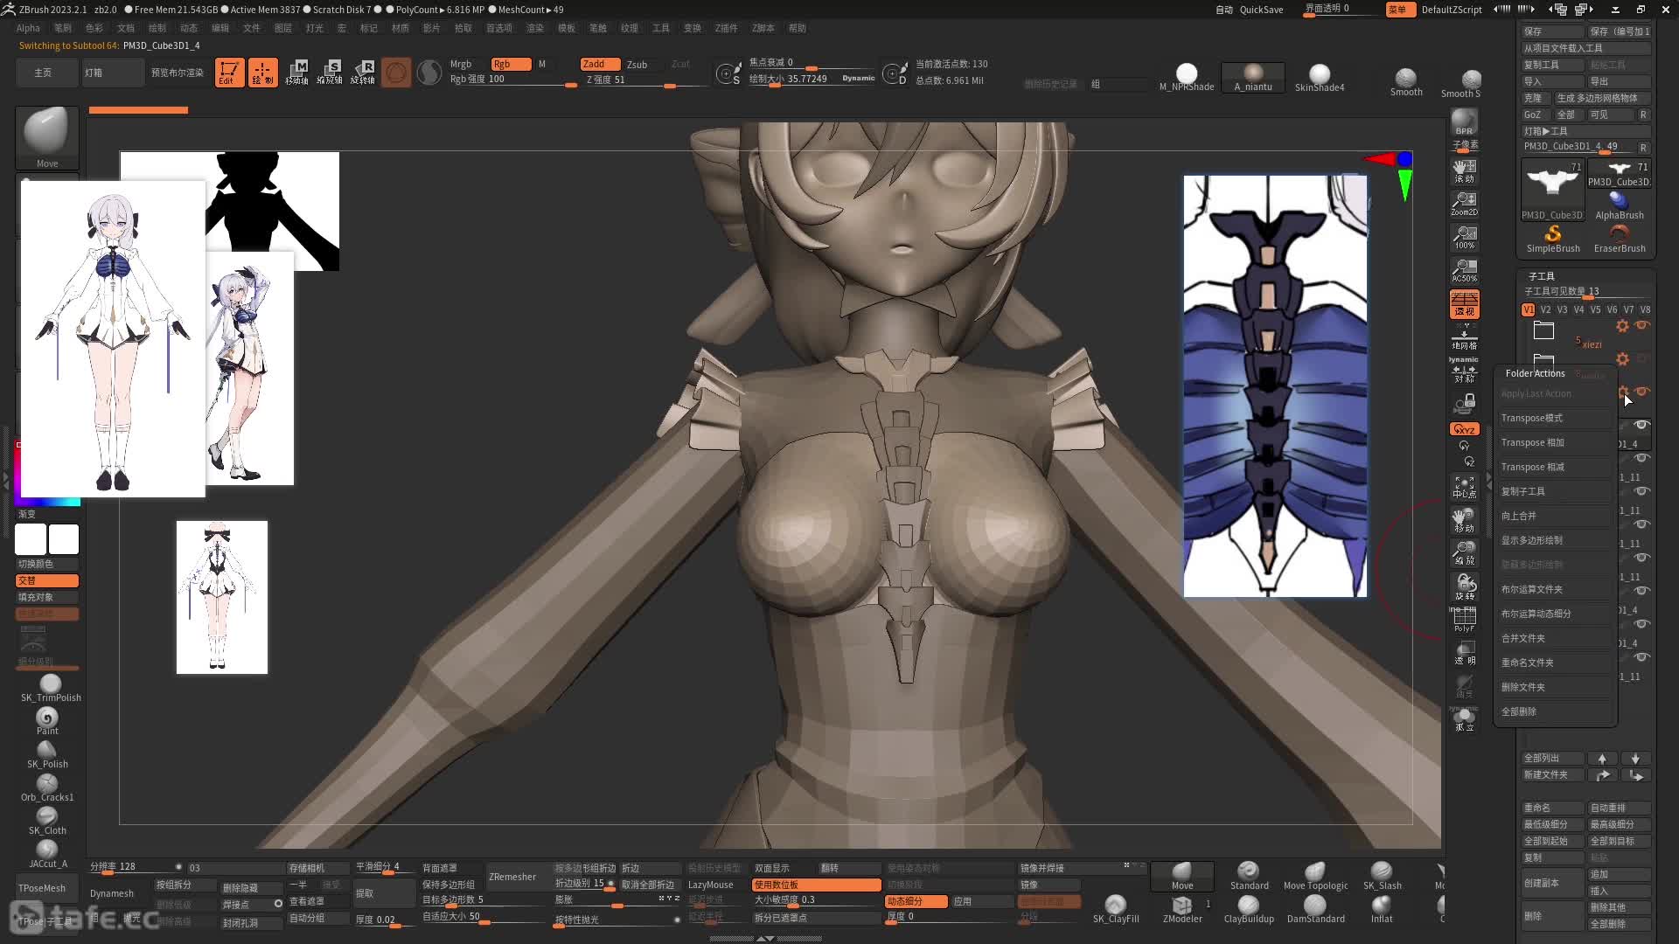Pick the M_NPRShade material sphere
The width and height of the screenshot is (1679, 944).
1187,78
